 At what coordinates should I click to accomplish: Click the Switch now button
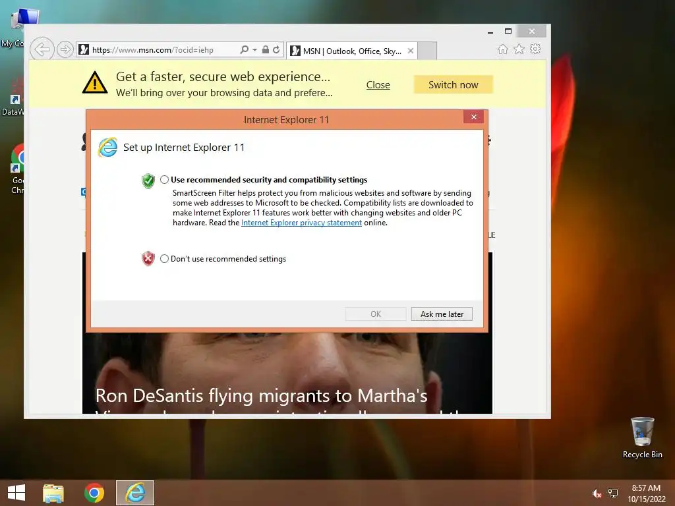click(454, 85)
